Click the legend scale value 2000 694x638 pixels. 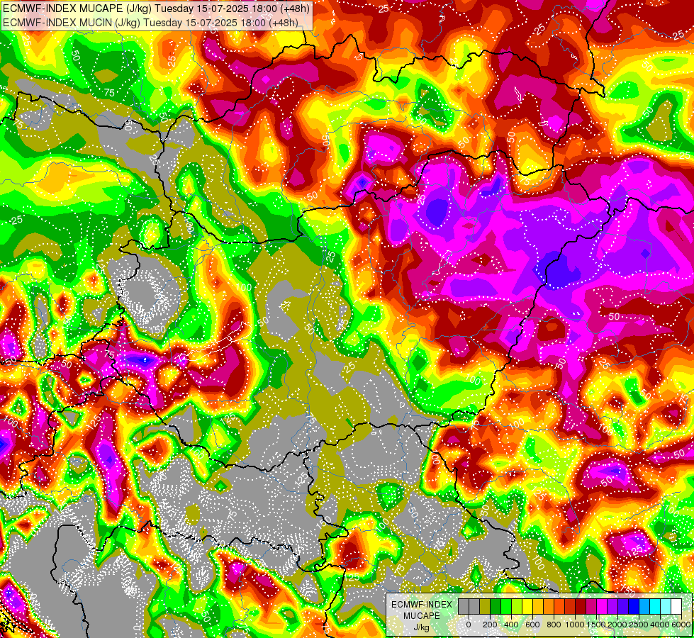[x=617, y=625]
